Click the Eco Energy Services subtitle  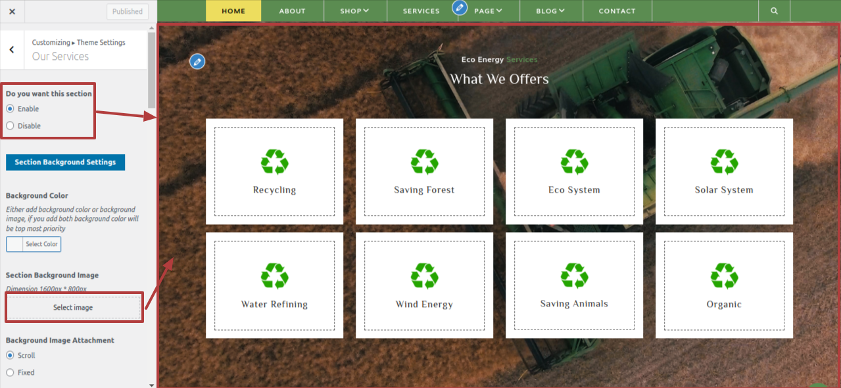click(x=499, y=60)
